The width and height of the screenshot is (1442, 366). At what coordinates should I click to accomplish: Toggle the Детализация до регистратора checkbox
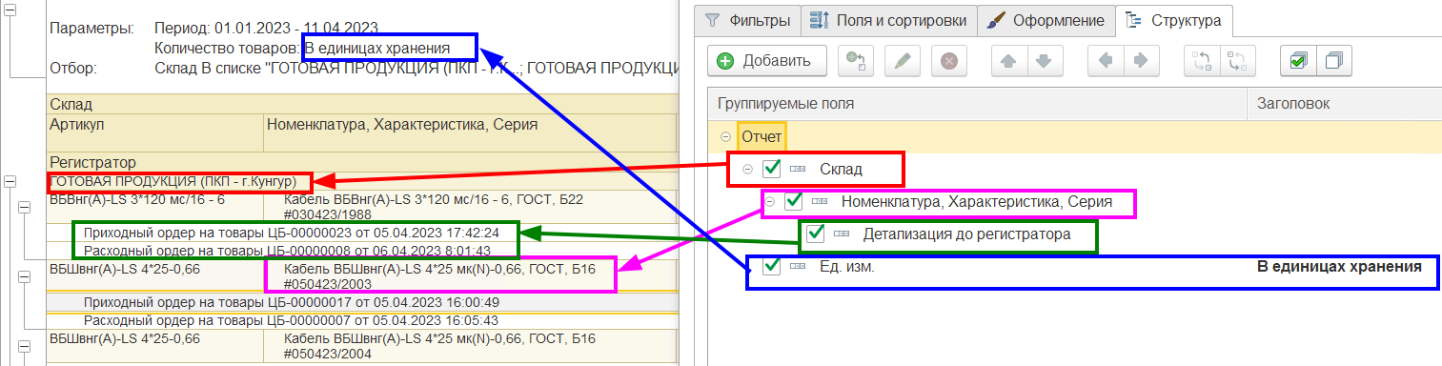pyautogui.click(x=816, y=233)
